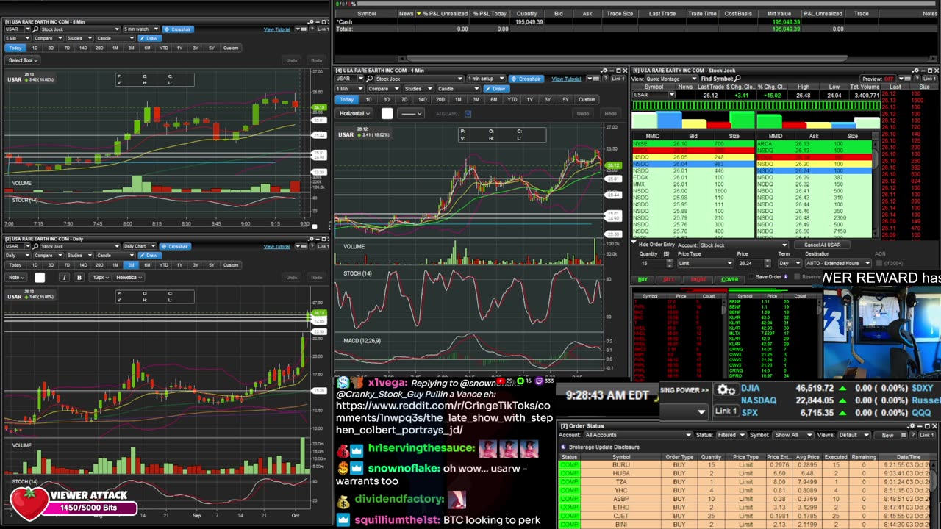Viewport: 941px width, 529px height.
Task: Select 1Y range tab in Daily chart
Action: tap(179, 265)
